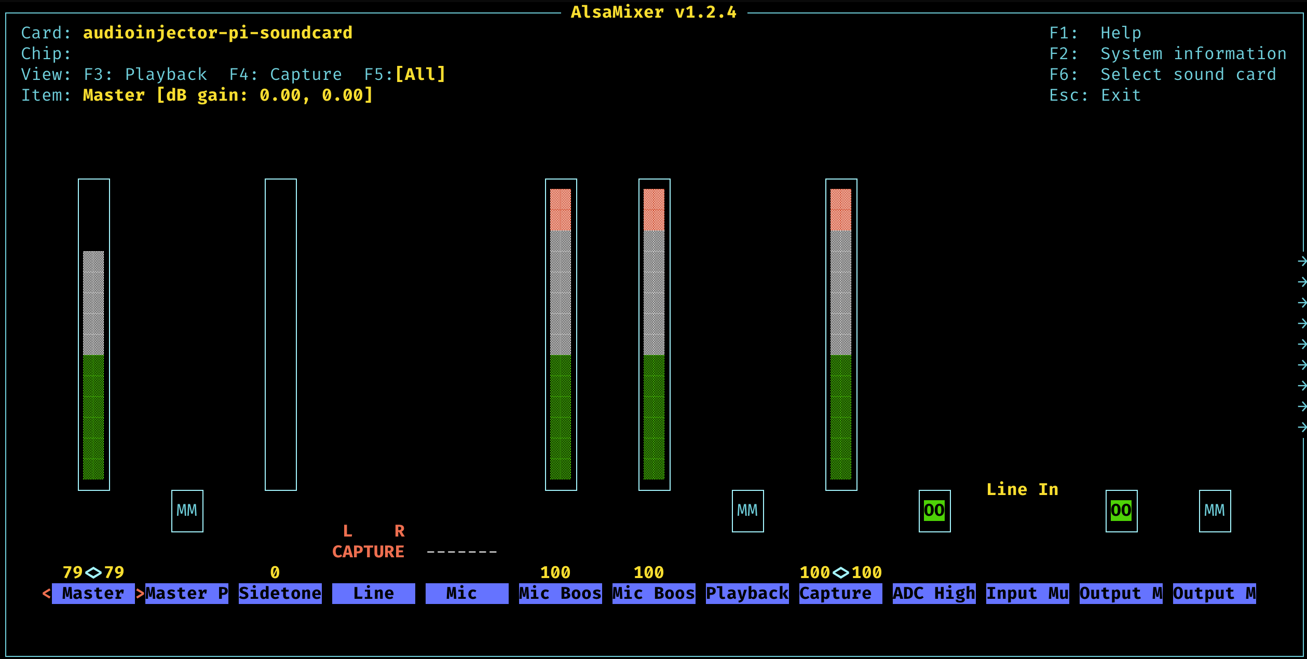Screen dimensions: 1307x659
Task: Select the Input Mu control label
Action: coord(1028,593)
